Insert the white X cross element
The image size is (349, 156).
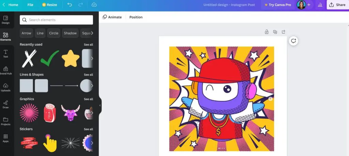(29, 58)
